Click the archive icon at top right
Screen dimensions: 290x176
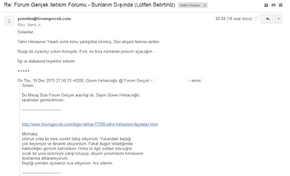pos(266,5)
